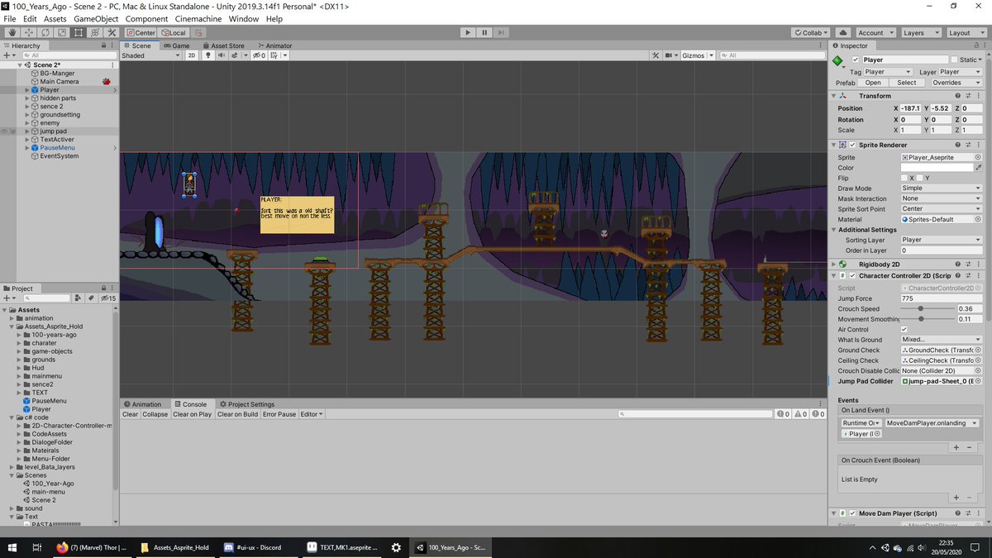This screenshot has height=558, width=992.
Task: Open the custom editor tools icon
Action: click(x=112, y=32)
